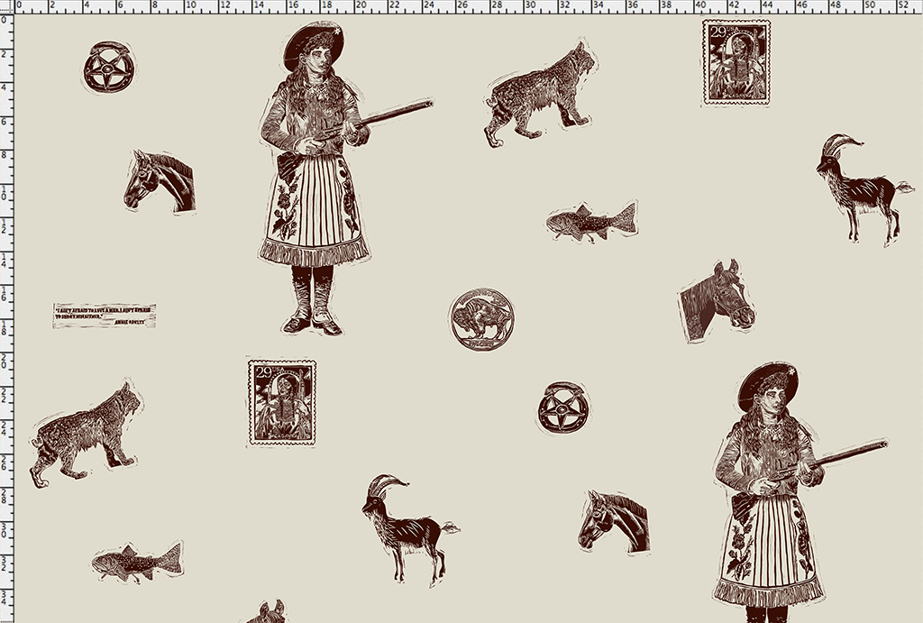The height and width of the screenshot is (623, 923).
Task: Click the fish illustration at bottom left
Action: coord(137,562)
